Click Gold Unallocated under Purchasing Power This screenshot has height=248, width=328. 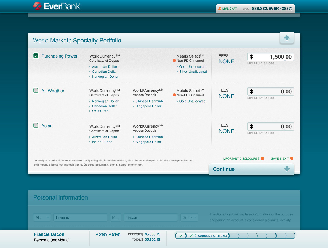click(x=192, y=67)
